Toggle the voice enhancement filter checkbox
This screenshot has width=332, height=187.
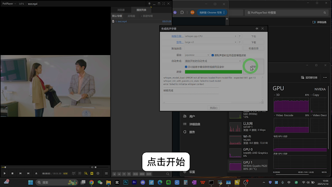213,55
